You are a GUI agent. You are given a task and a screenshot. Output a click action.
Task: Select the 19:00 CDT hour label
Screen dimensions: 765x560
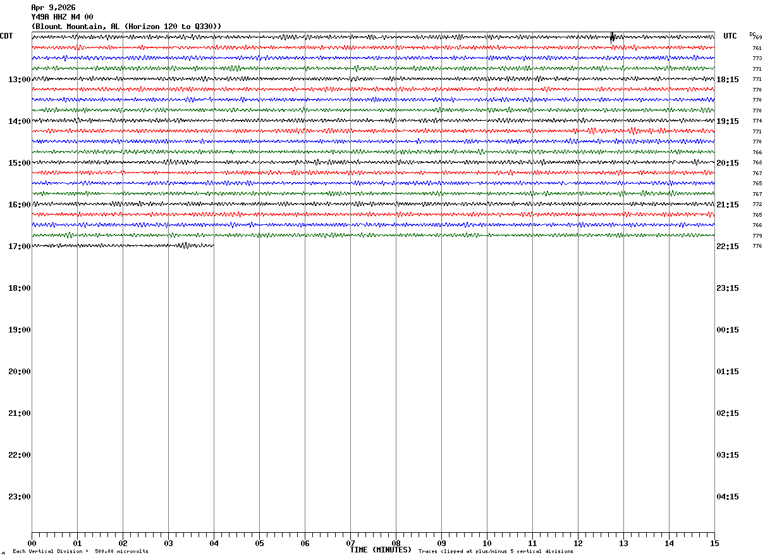[19, 330]
